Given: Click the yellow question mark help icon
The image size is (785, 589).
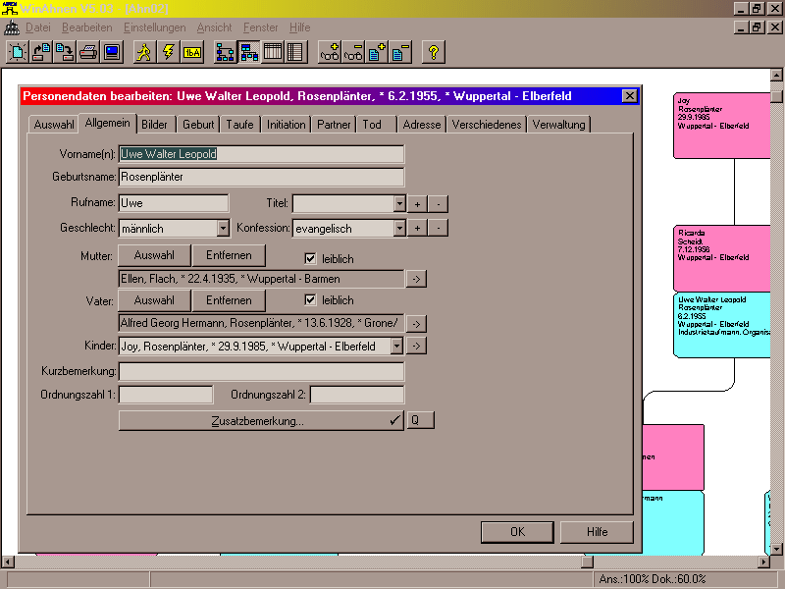Looking at the screenshot, I should click(x=434, y=52).
